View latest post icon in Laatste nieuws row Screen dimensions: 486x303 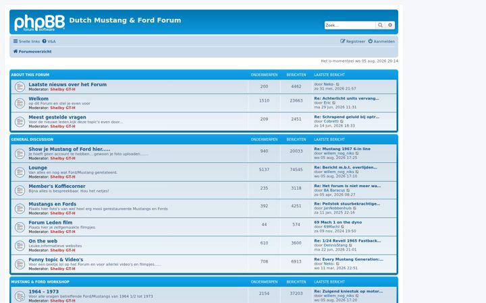point(338,84)
